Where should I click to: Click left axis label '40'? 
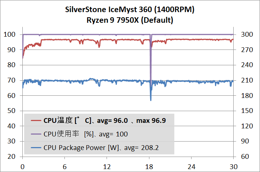[x=11, y=126]
